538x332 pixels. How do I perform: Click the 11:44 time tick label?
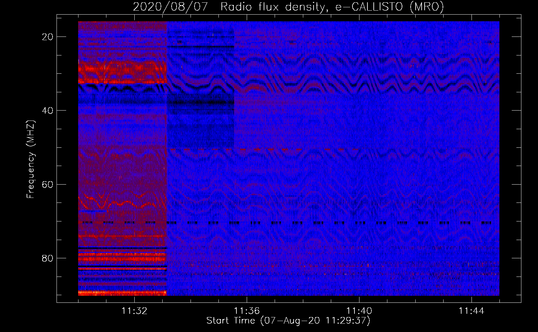pyautogui.click(x=471, y=311)
